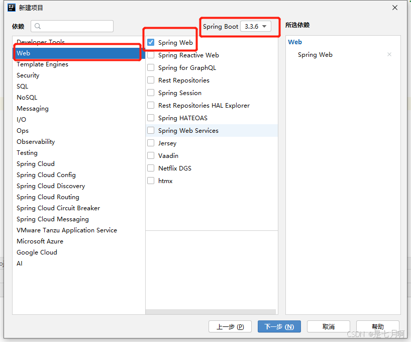Select Spring Cloud Discovery category
The width and height of the screenshot is (411, 342).
click(x=79, y=186)
